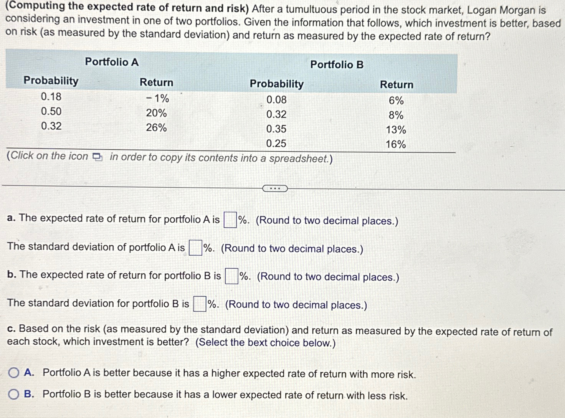This screenshot has width=565, height=418.
Task: Click the Return column header under Portfolio B
Action: click(396, 84)
